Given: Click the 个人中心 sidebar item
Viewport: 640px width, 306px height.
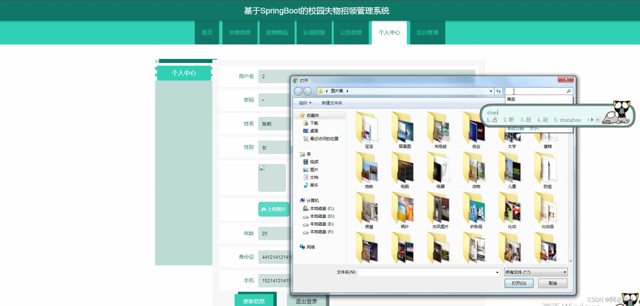Looking at the screenshot, I should pyautogui.click(x=184, y=73).
